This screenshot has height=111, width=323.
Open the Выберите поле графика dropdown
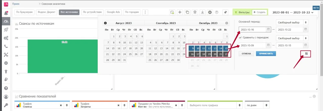point(215,105)
